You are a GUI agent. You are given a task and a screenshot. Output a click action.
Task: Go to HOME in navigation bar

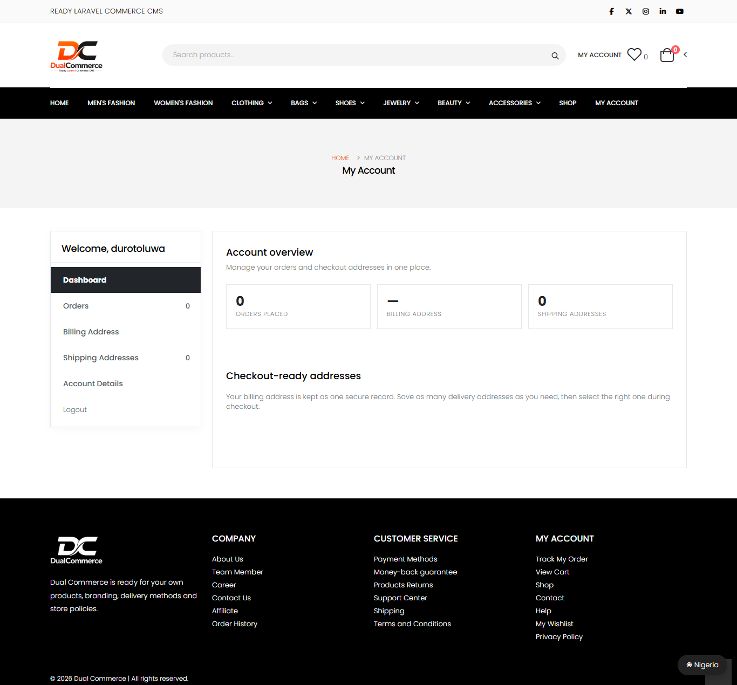[x=59, y=103]
